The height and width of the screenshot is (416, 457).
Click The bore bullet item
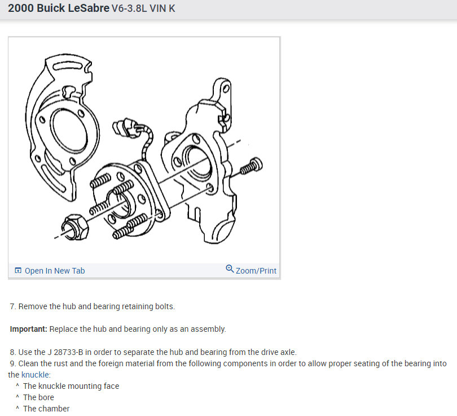(x=38, y=397)
